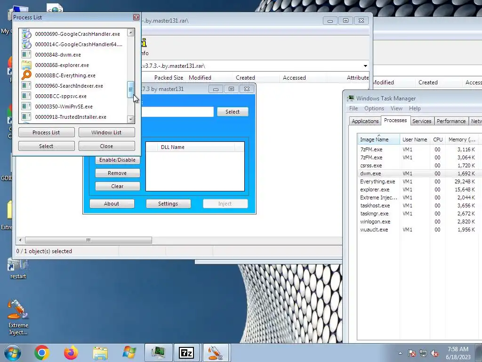Click the Window List button
This screenshot has height=362, width=482.
pyautogui.click(x=107, y=132)
